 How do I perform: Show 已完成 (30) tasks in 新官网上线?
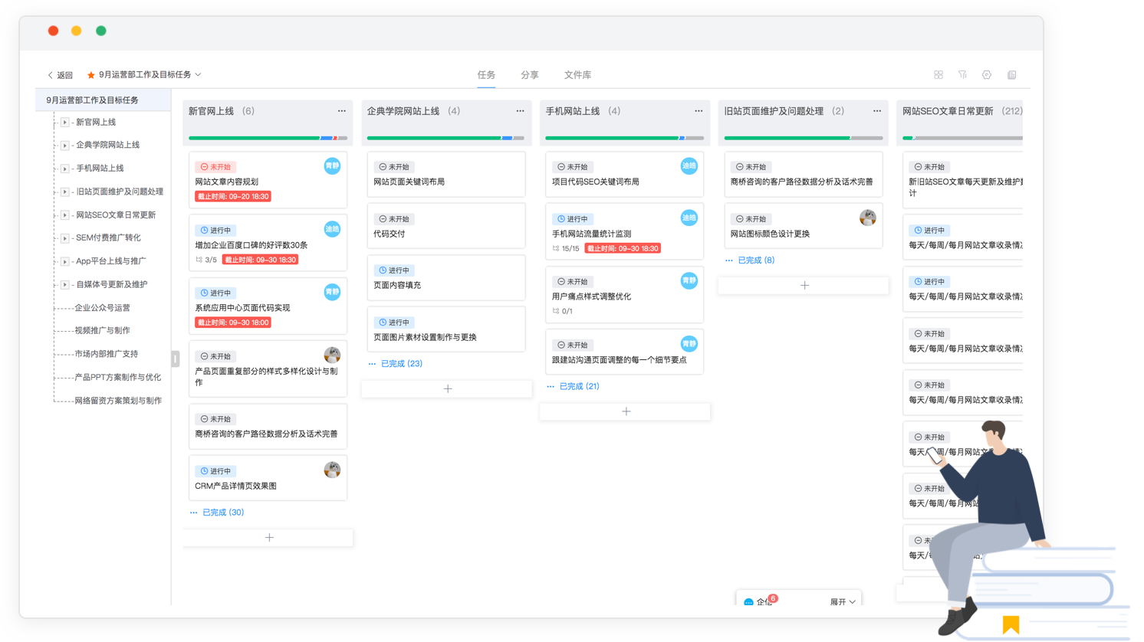(x=223, y=513)
